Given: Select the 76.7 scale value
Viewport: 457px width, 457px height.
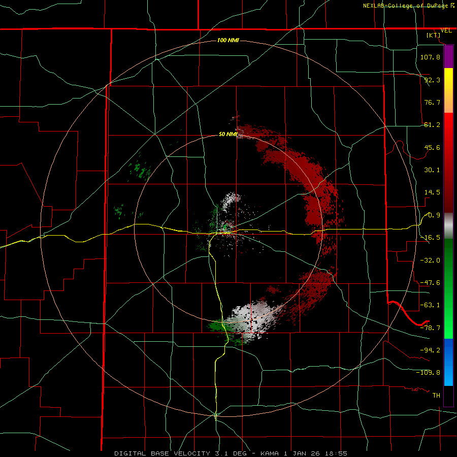Looking at the screenshot, I should point(432,102).
